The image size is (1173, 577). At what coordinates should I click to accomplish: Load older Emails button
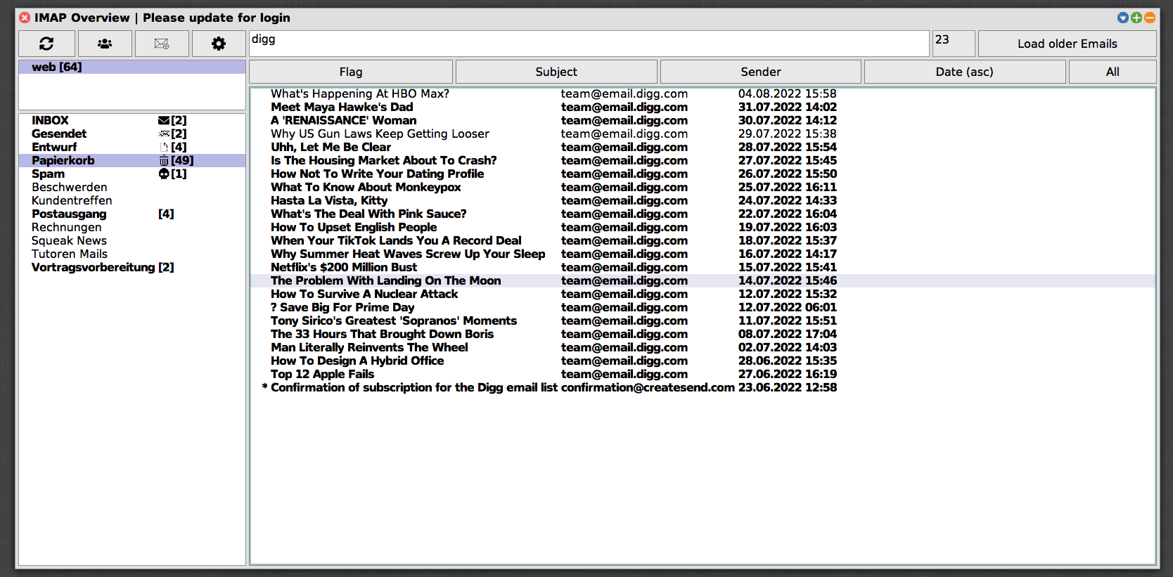(x=1067, y=44)
